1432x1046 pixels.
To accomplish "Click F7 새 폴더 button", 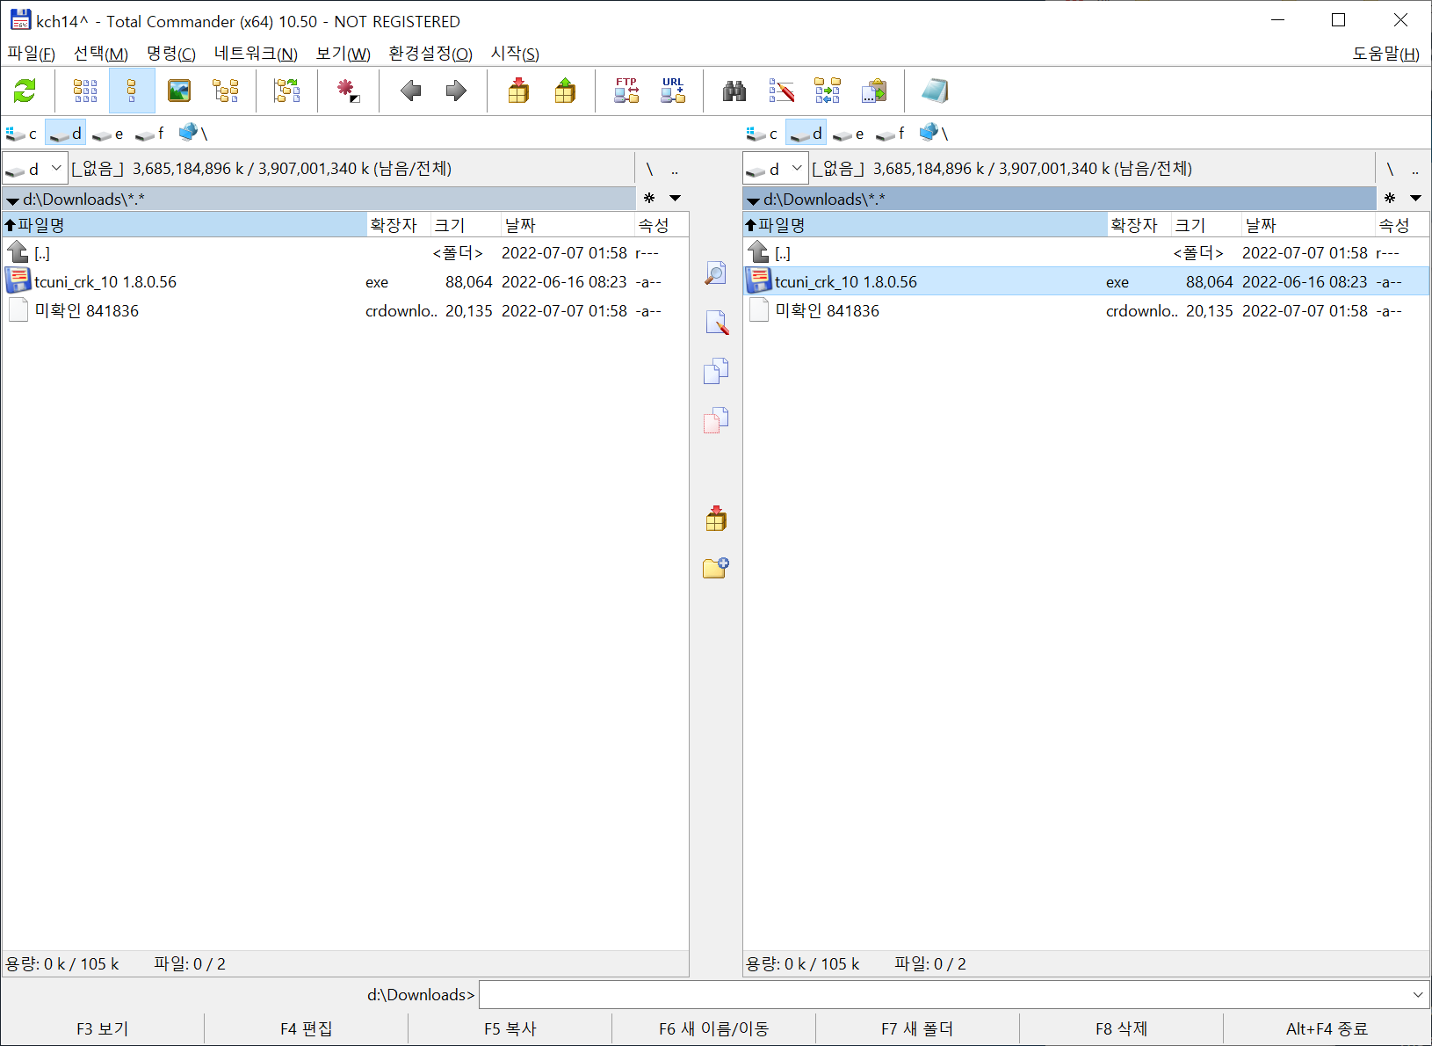I will [x=918, y=1028].
